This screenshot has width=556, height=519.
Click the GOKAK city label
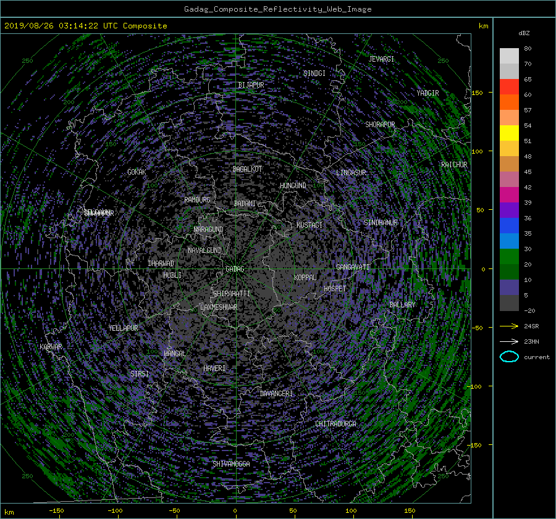click(x=137, y=172)
